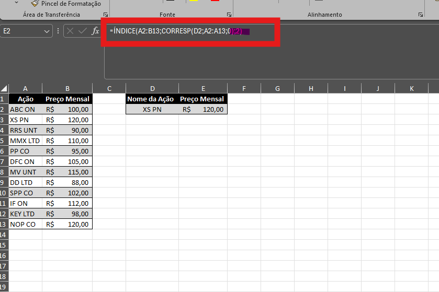Select column E header

coord(203,89)
